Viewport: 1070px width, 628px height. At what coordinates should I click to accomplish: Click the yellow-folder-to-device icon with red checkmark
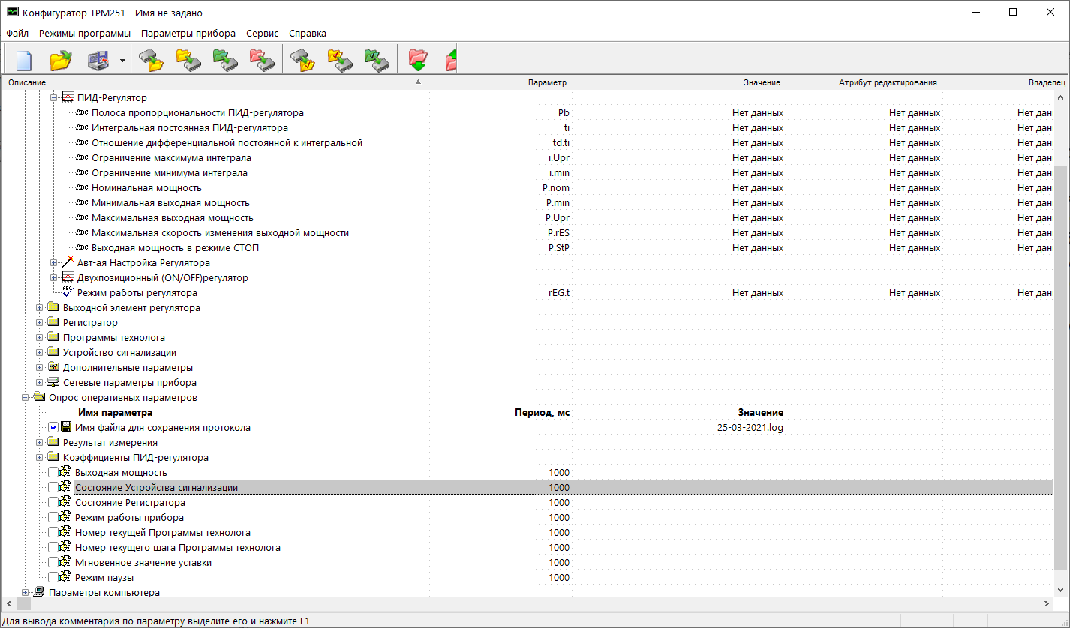click(x=340, y=60)
